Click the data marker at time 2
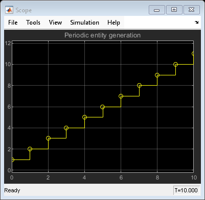This screenshot has height=200, width=205. [x=48, y=138]
